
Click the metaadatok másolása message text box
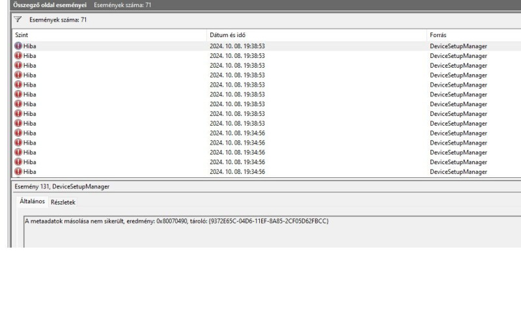coord(272,231)
